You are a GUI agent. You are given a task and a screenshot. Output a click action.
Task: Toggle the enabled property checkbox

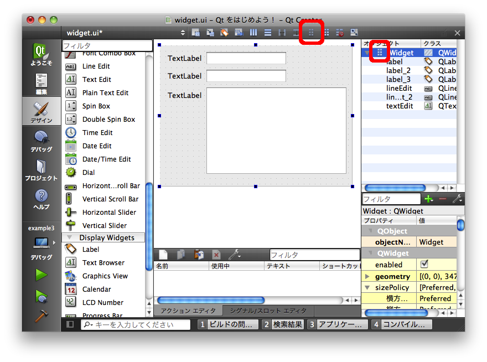coord(424,265)
